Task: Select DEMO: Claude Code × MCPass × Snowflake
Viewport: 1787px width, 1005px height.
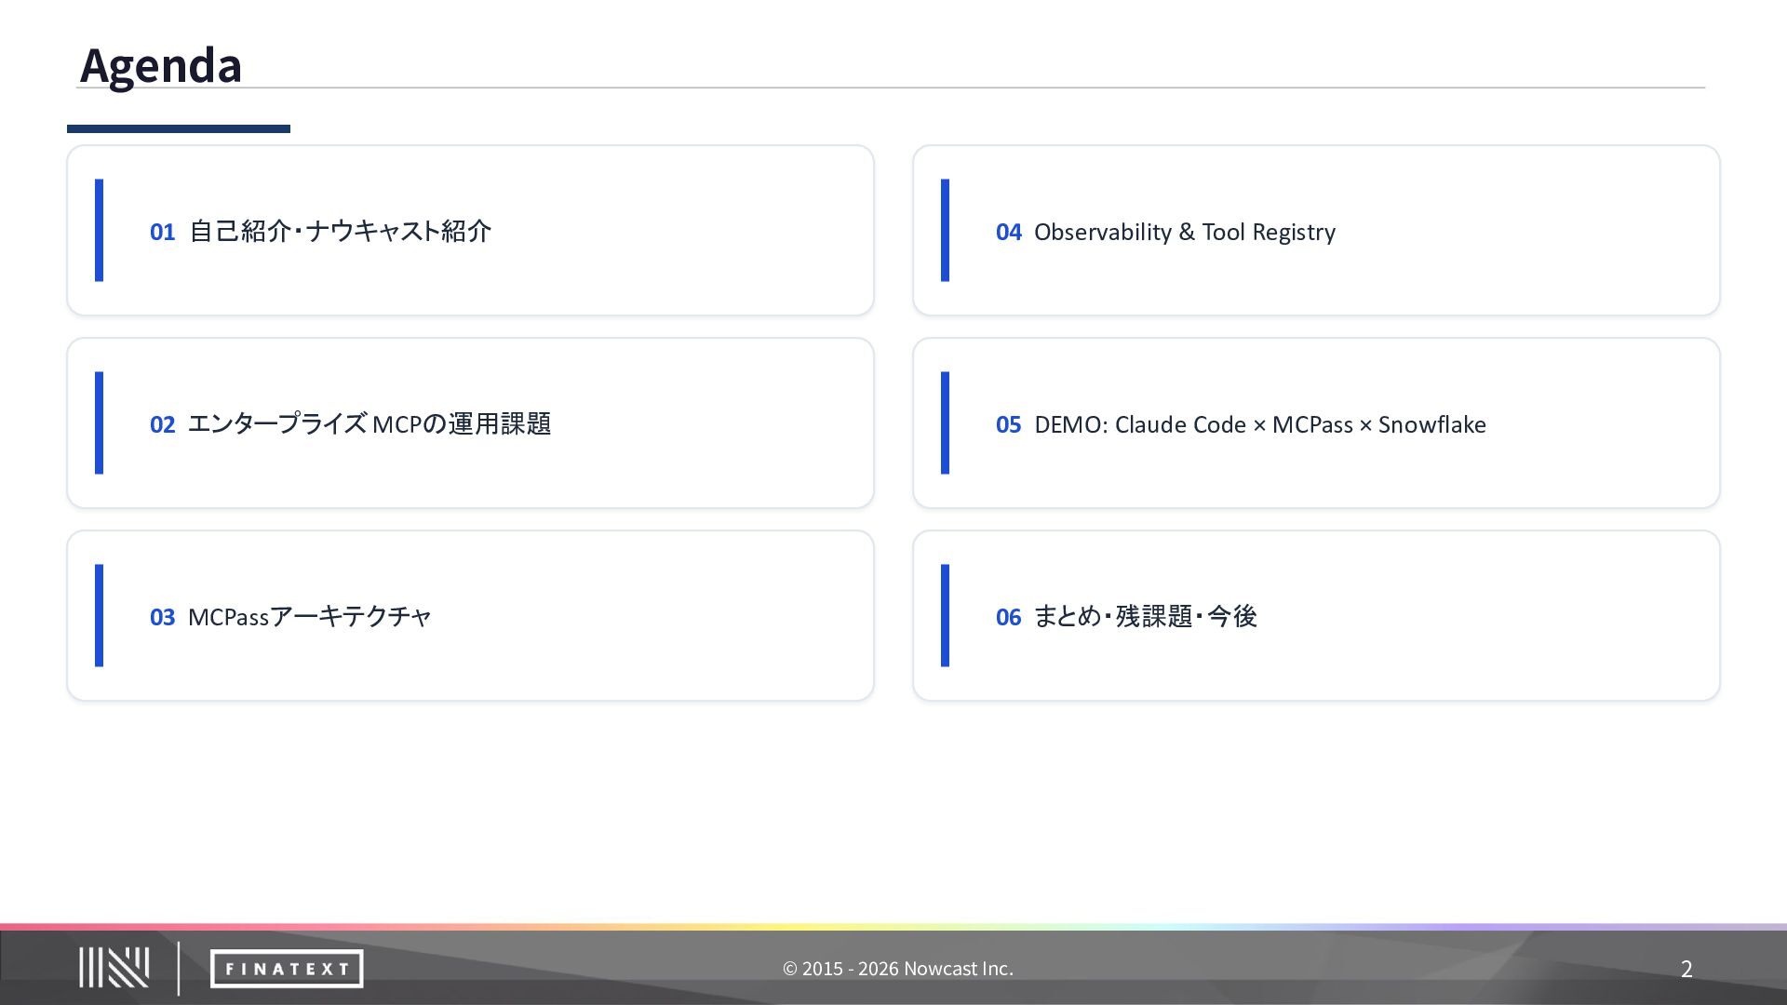Action: coord(1259,424)
